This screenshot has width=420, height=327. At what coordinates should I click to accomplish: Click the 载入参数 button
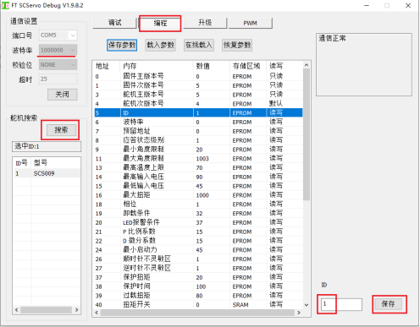point(160,45)
